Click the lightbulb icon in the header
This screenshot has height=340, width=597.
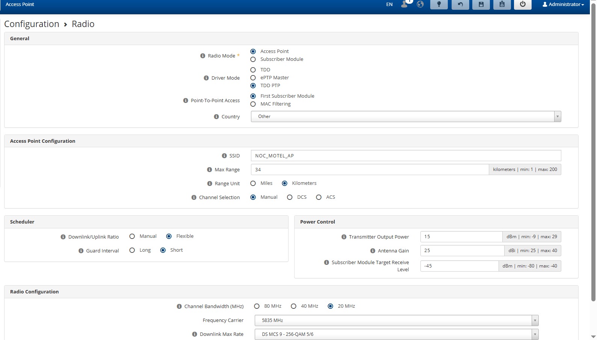pyautogui.click(x=438, y=5)
